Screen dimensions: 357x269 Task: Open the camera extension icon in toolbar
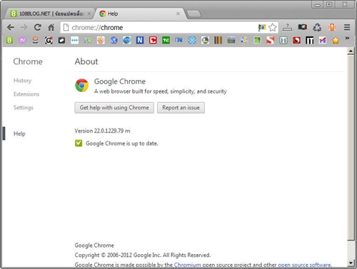[303, 27]
